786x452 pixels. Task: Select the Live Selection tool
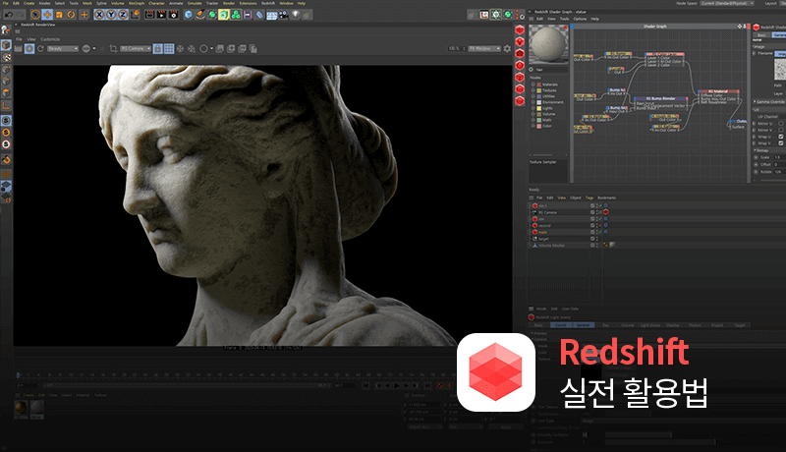(x=35, y=15)
